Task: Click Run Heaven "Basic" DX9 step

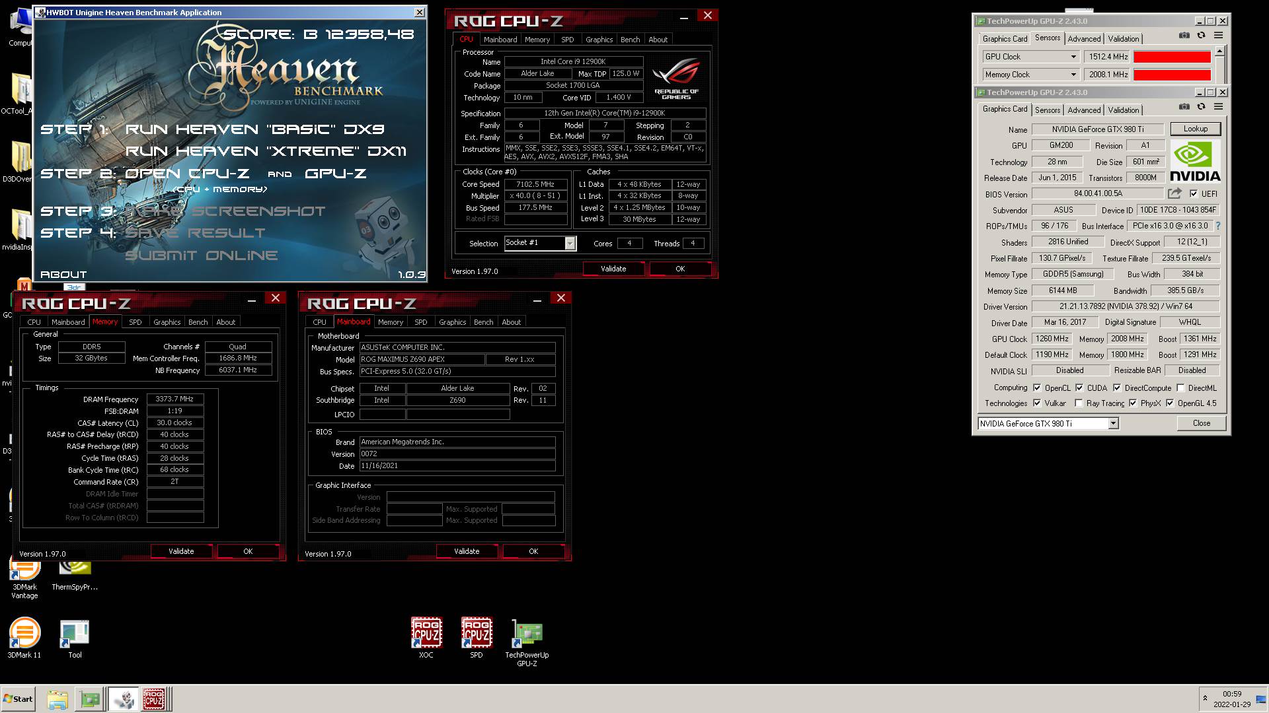Action: [254, 129]
